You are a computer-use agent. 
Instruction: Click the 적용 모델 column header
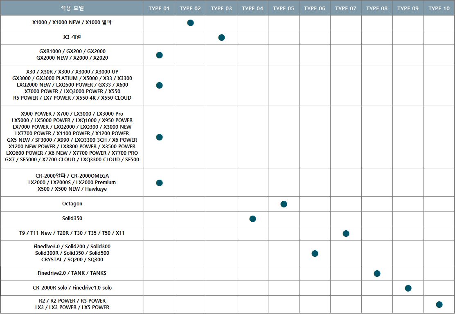pos(72,8)
